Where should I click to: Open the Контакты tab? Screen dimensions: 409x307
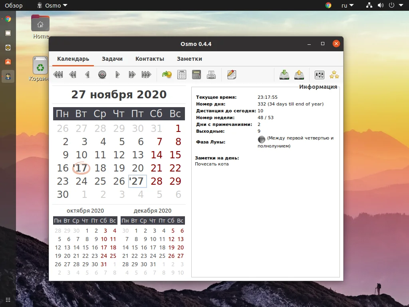(150, 59)
